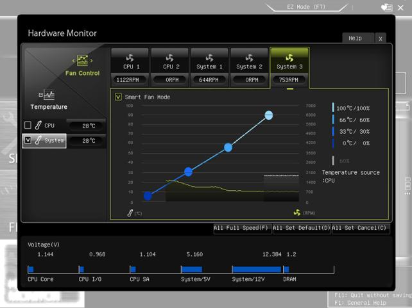Click the CPU 2 fan icon

(170, 58)
